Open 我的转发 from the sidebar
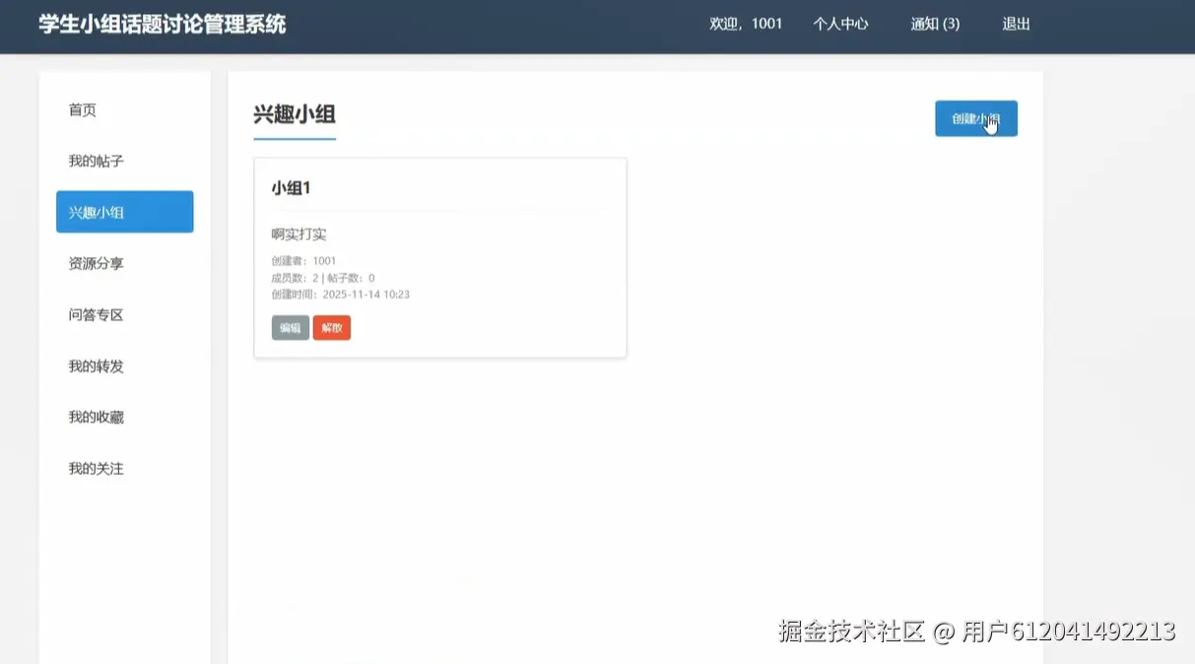The width and height of the screenshot is (1195, 664). pyautogui.click(x=94, y=365)
